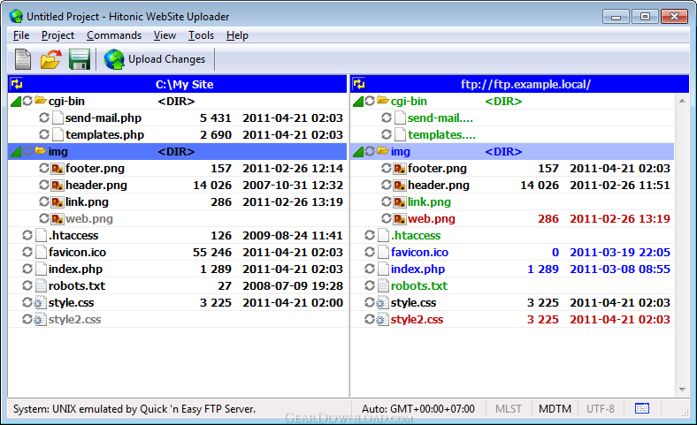697x425 pixels.
Task: Click the C:\My Site pane header
Action: [178, 84]
